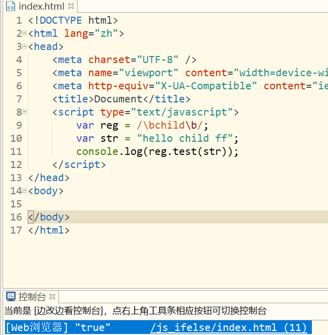
Task: Click the type="text/javascript" attribute
Action: [x=167, y=112]
